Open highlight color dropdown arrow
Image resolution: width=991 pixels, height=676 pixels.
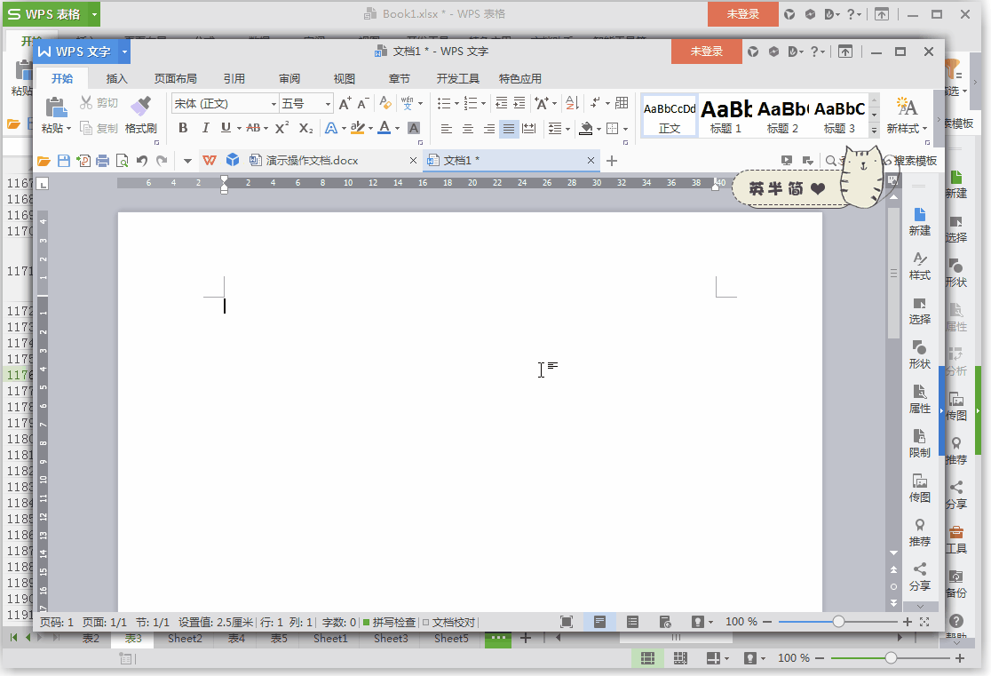[370, 129]
